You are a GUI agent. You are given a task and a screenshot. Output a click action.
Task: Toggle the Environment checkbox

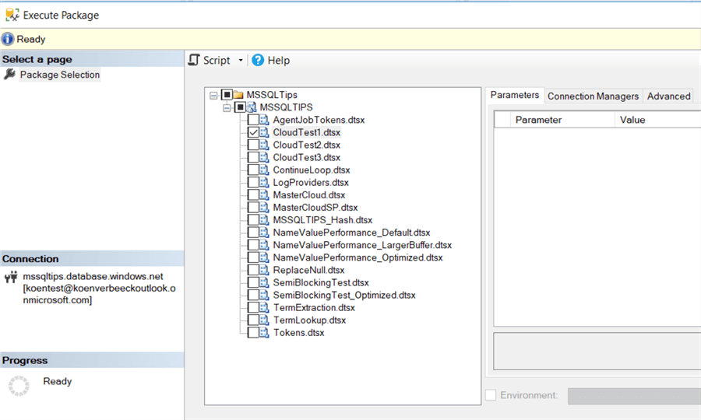pyautogui.click(x=491, y=395)
